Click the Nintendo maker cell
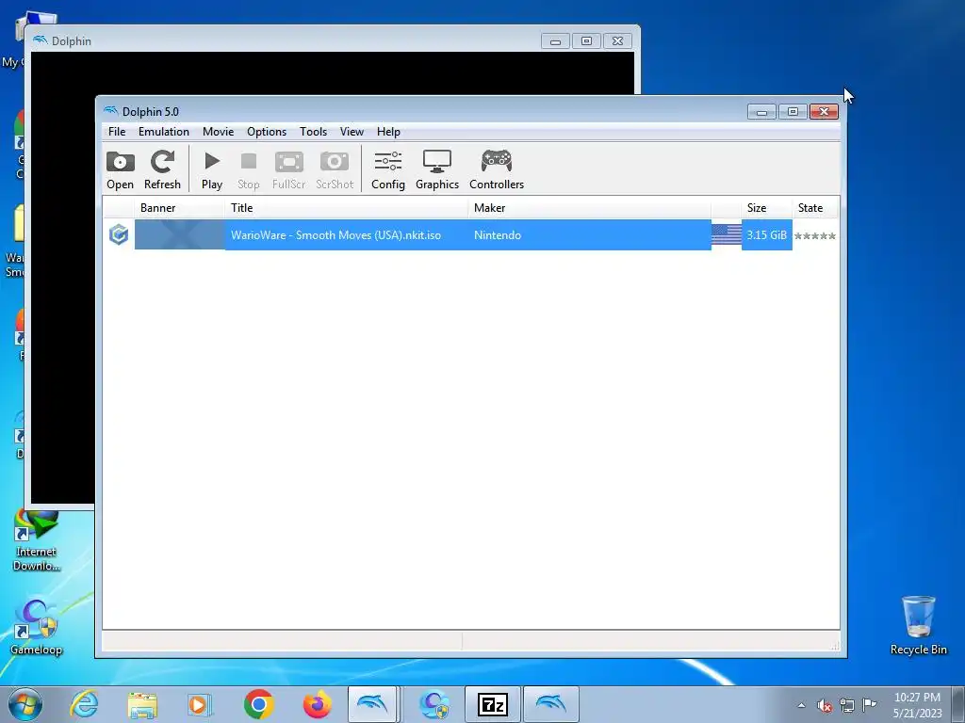The image size is (965, 723). point(498,234)
